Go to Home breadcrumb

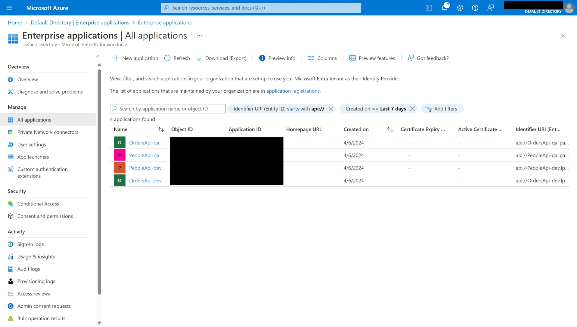pos(15,22)
